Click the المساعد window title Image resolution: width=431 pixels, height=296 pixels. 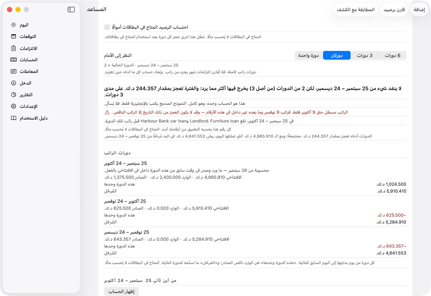point(96,9)
